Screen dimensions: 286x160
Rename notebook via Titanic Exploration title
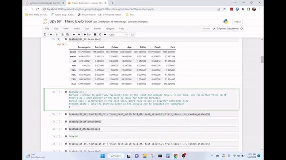pyautogui.click(x=78, y=21)
